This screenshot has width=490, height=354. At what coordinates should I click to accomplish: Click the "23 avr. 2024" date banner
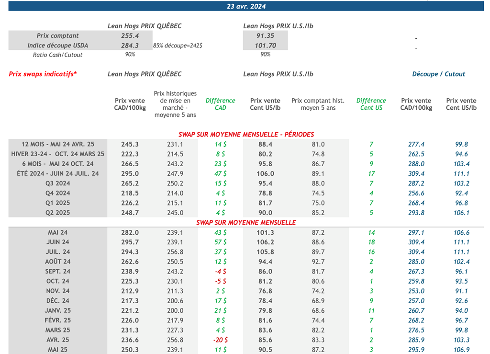coord(246,6)
